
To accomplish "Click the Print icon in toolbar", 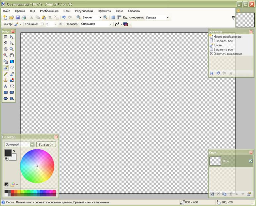I will pyautogui.click(x=24, y=17).
